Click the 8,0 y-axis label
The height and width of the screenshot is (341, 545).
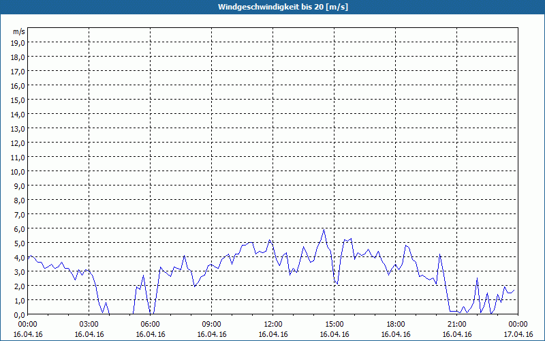tap(20, 201)
